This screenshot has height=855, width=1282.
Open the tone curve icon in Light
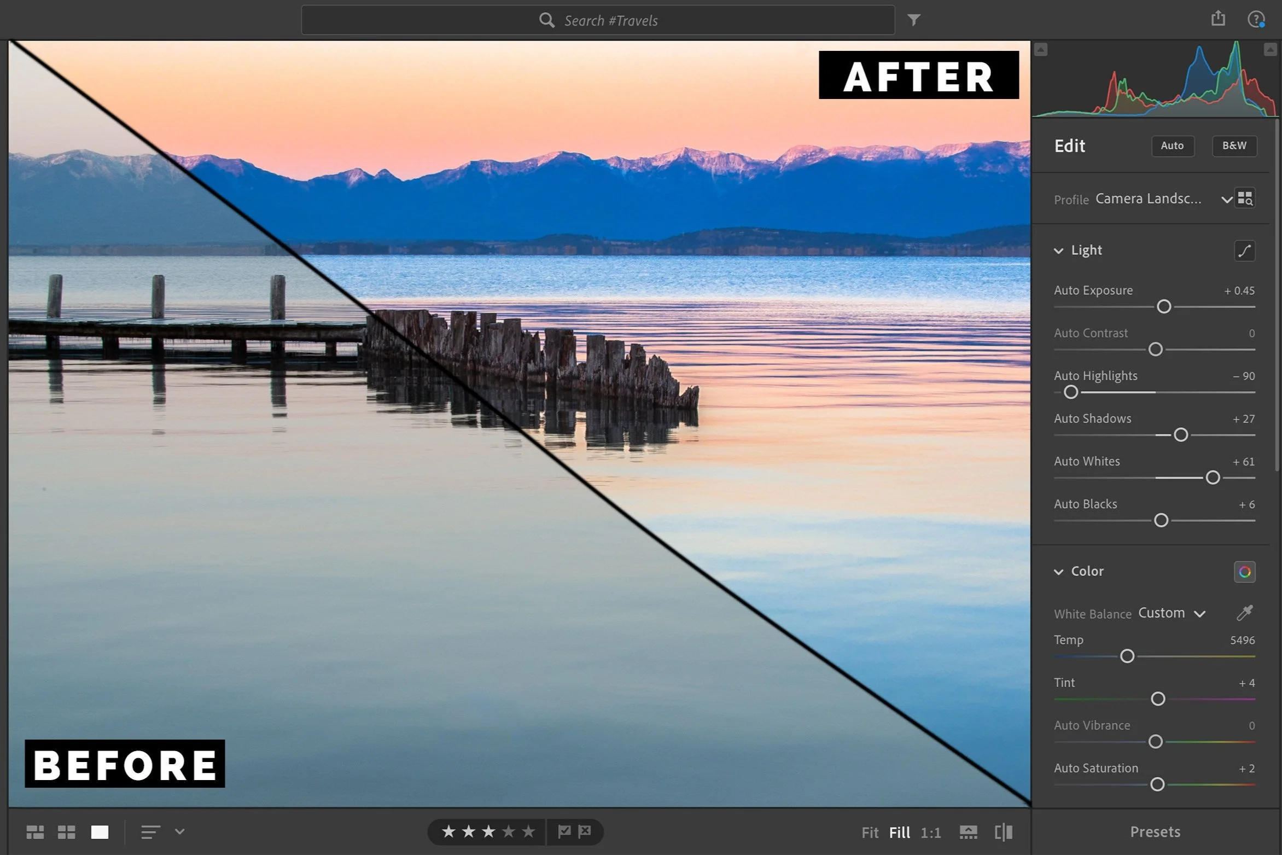coord(1244,251)
